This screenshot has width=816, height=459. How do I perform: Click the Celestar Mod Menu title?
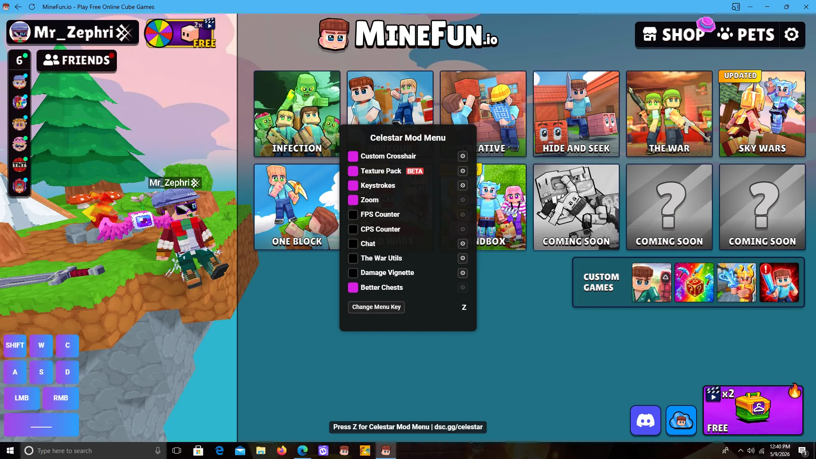(408, 138)
